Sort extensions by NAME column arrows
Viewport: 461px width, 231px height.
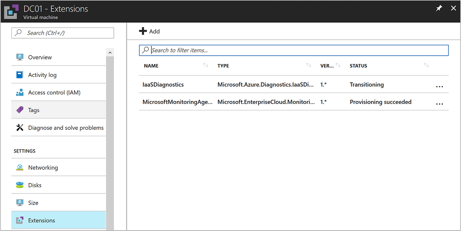click(206, 66)
